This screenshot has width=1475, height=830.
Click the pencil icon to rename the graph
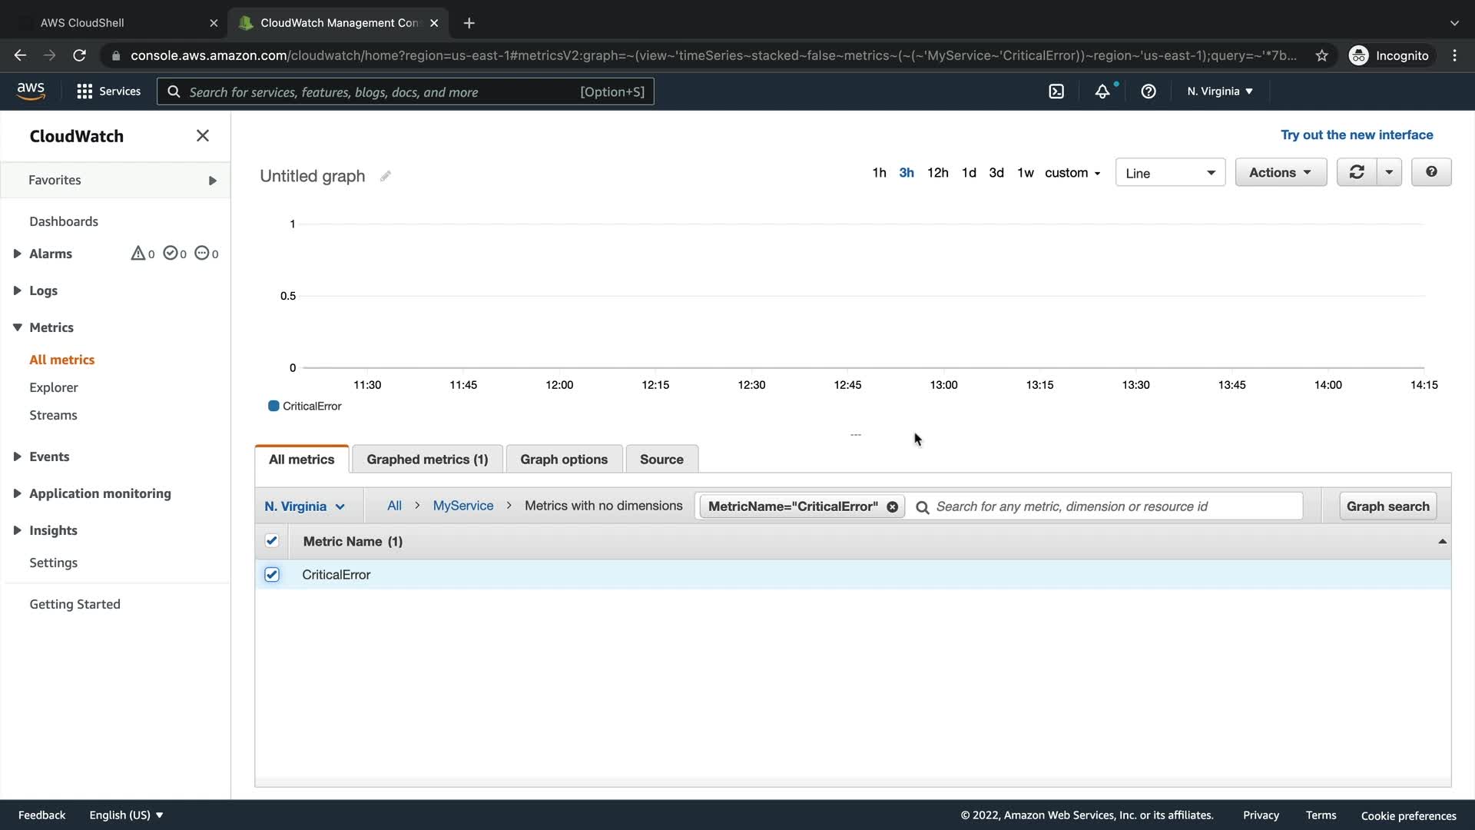(x=386, y=176)
